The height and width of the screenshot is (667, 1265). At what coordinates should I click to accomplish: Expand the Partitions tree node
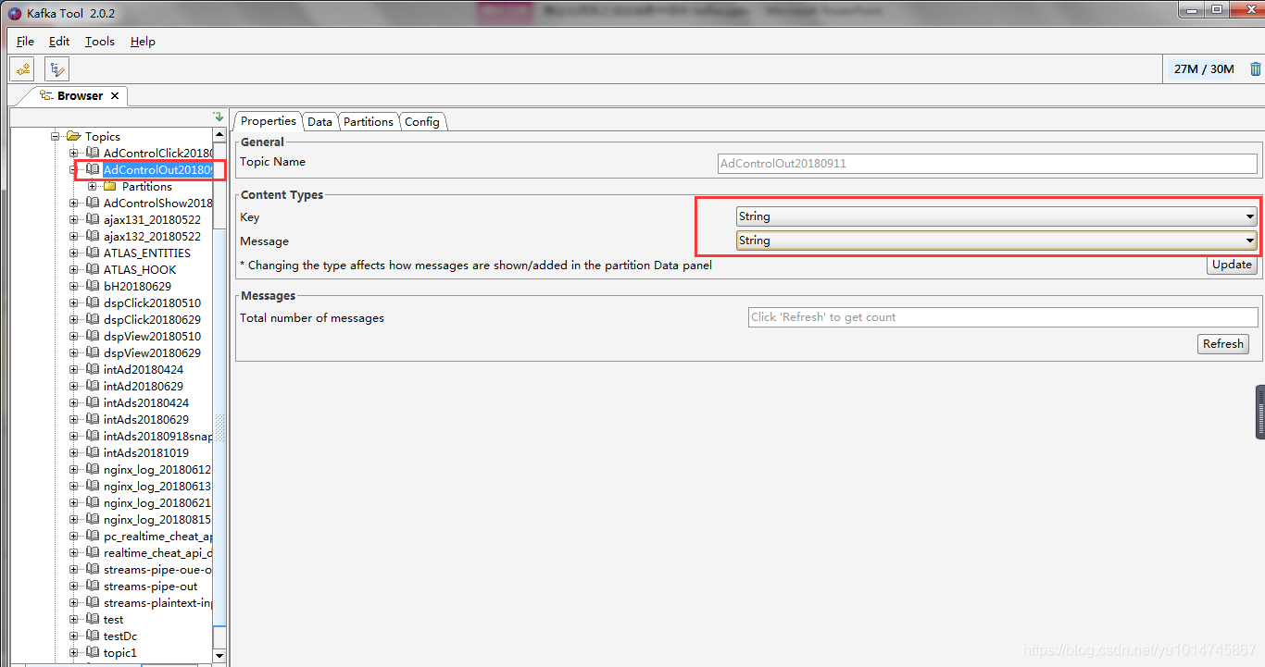(93, 186)
